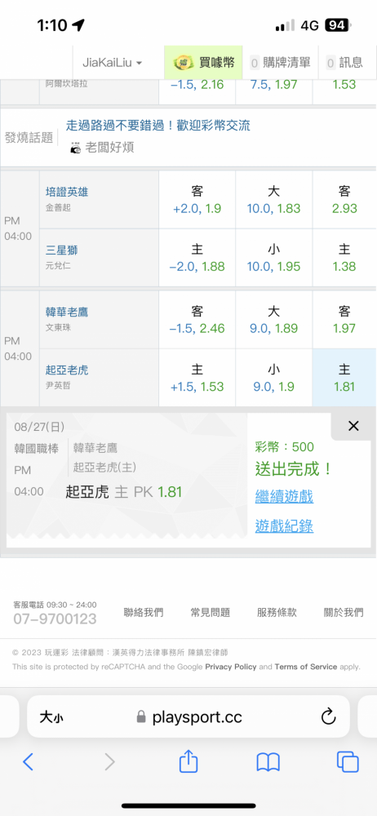The width and height of the screenshot is (377, 816).
Task: Close the bet confirmation panel
Action: 353,426
